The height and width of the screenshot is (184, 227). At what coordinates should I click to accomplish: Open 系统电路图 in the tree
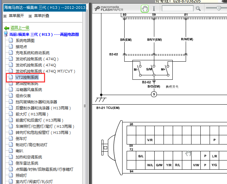(25, 41)
